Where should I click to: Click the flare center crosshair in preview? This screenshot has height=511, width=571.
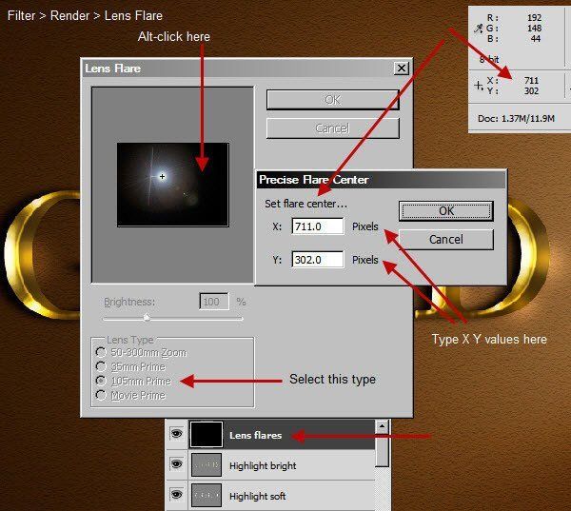(x=163, y=177)
